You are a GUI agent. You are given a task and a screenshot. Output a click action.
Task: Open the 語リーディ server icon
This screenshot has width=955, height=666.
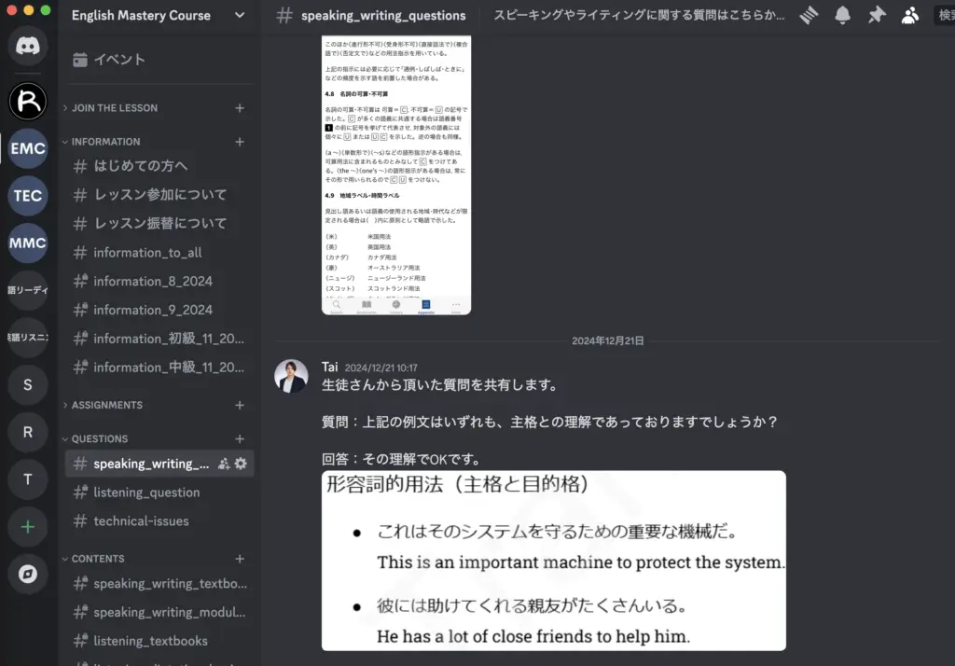tap(28, 290)
